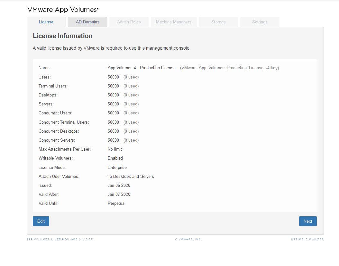Click the Next button
The image size is (339, 266).
pyautogui.click(x=308, y=221)
